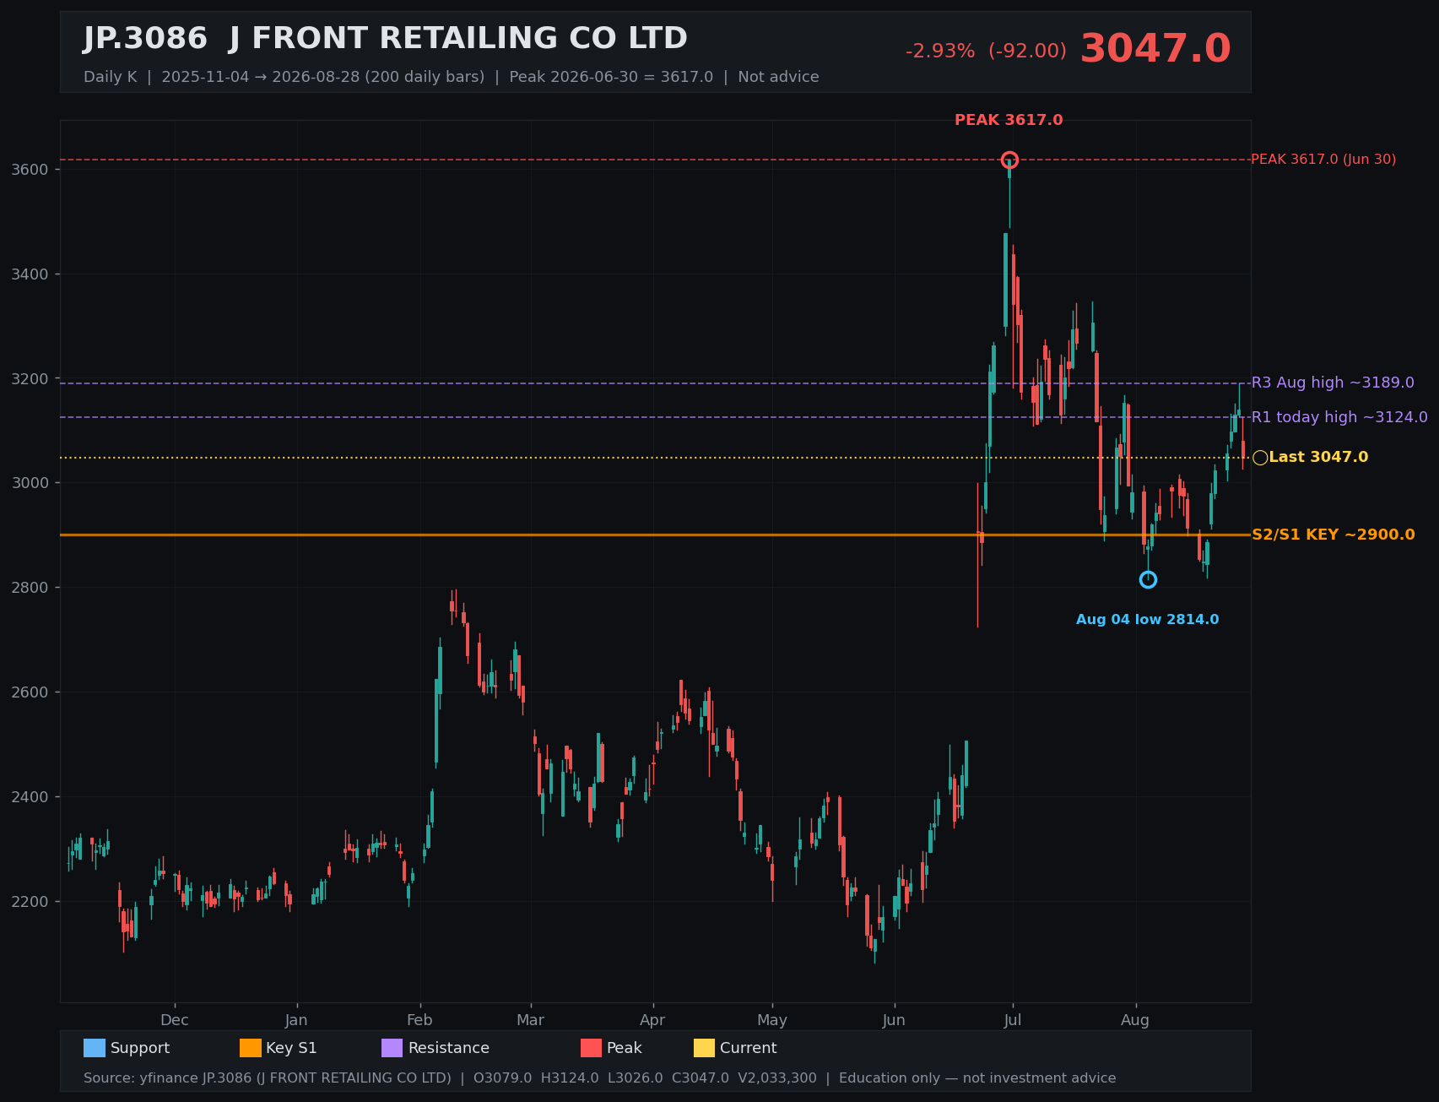The height and width of the screenshot is (1102, 1439).
Task: Click the Jul x-axis label
Action: (x=1013, y=1020)
